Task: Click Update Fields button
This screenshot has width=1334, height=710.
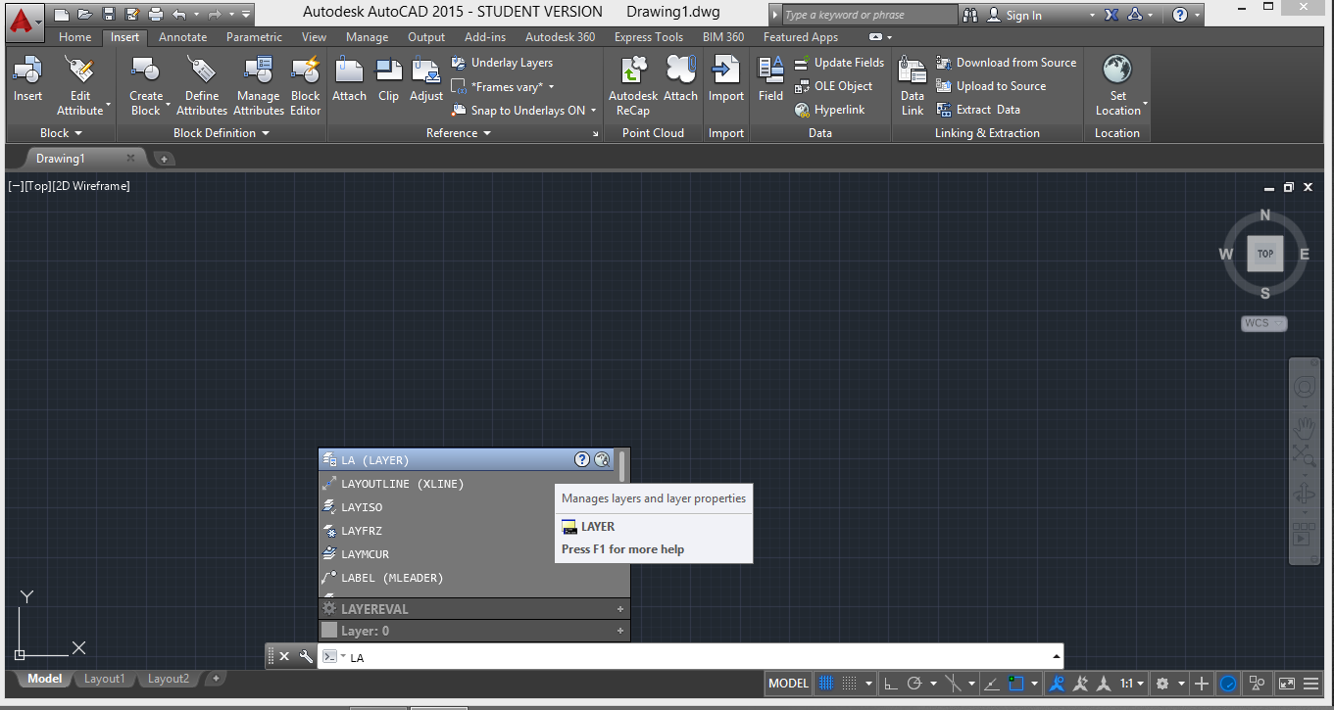Action: 839,63
